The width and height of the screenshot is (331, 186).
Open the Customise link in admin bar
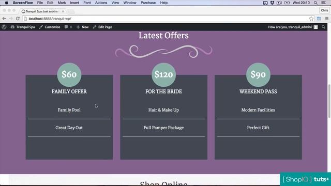coord(50,27)
